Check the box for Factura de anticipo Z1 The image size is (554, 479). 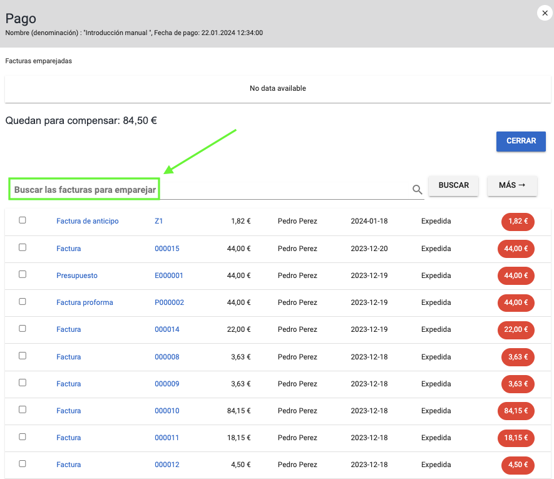tap(23, 220)
